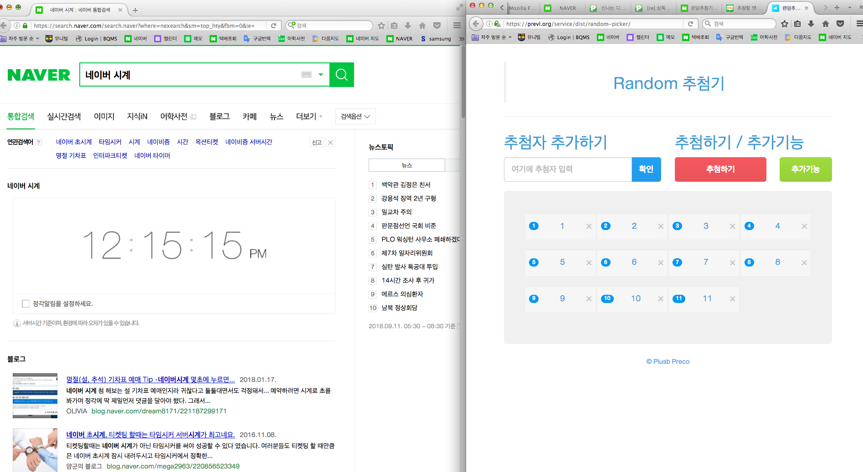Viewport: 863px width, 472px height.
Task: Open Pocket icon in left browser toolbar
Action: [x=437, y=26]
